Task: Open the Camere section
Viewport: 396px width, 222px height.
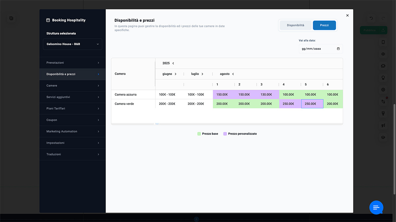Action: [x=72, y=86]
